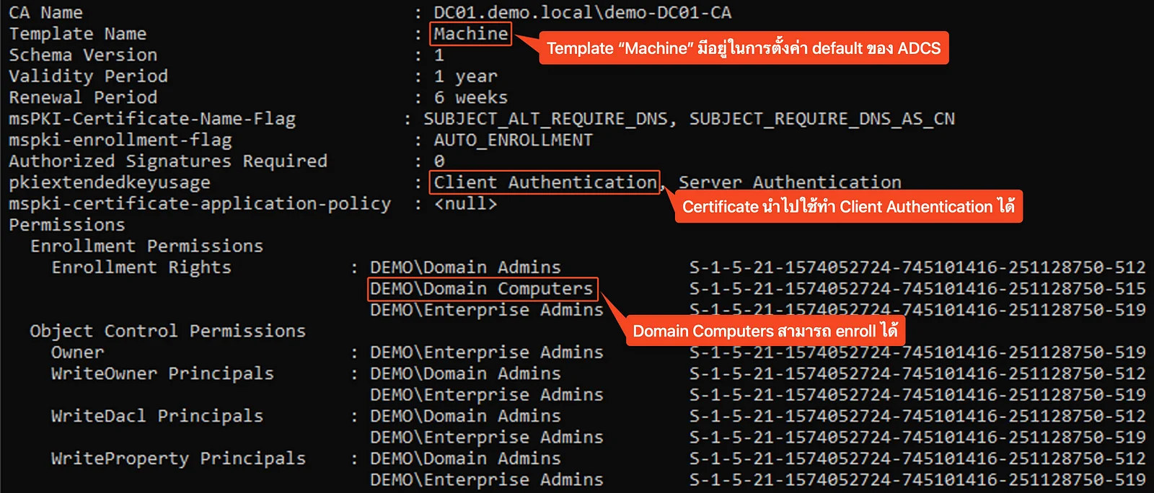The height and width of the screenshot is (493, 1154).
Task: Select "DEMO\Enterprise Admins" on the Owner row
Action: coord(487,352)
